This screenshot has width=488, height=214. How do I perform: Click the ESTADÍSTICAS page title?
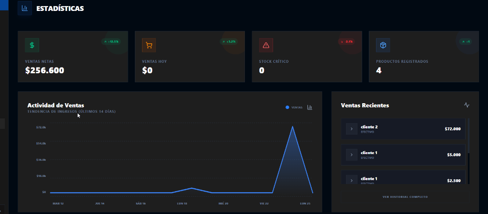coord(60,9)
